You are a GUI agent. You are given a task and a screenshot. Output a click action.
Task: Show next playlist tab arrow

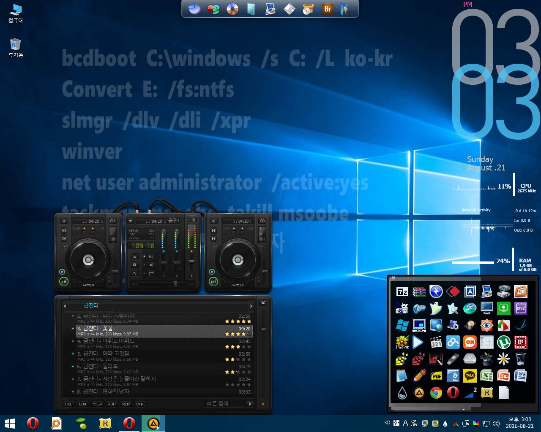pos(251,306)
